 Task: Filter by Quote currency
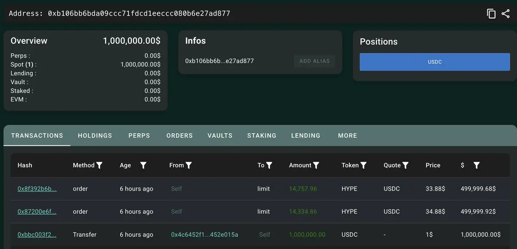(405, 165)
